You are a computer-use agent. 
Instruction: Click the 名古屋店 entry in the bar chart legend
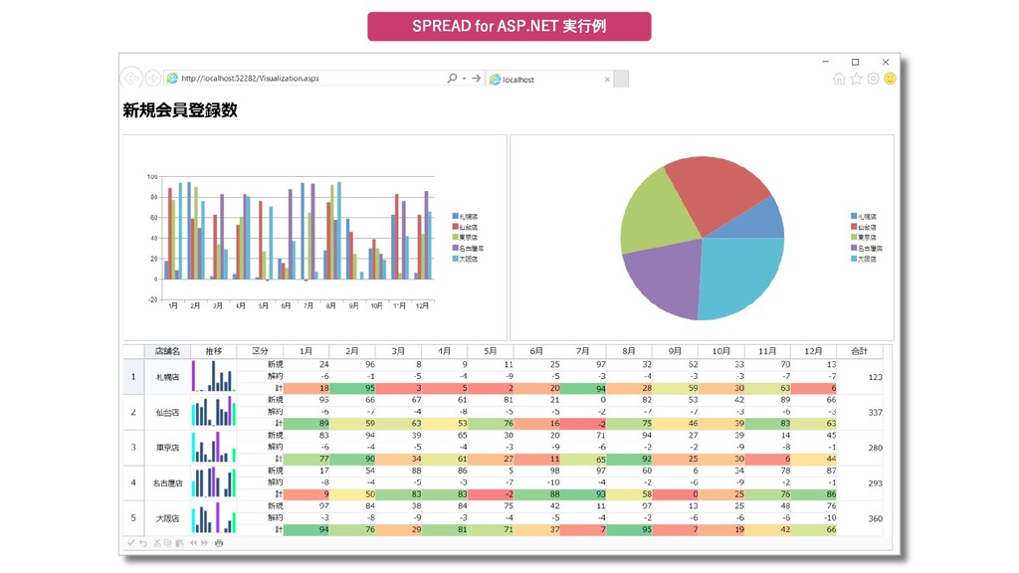[468, 248]
